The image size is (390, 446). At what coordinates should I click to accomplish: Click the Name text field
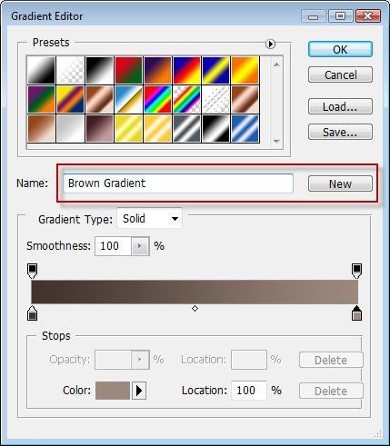click(x=178, y=183)
